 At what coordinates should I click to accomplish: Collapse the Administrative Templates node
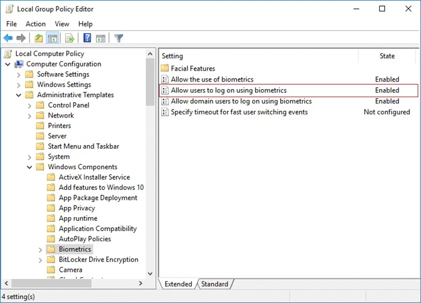(x=19, y=95)
